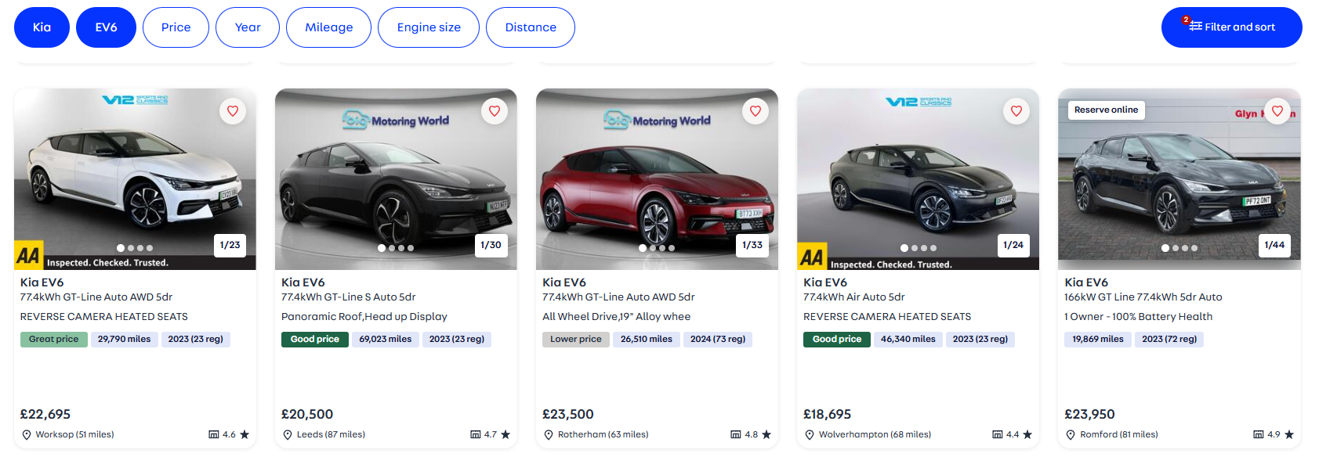1319x457 pixels.
Task: Click dealer rating icon beside 4.7 score
Action: [475, 434]
